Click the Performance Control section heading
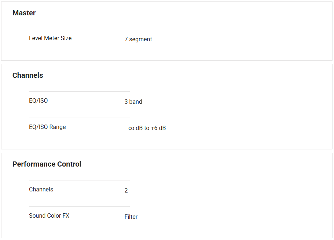This screenshot has width=334, height=240. (x=47, y=164)
